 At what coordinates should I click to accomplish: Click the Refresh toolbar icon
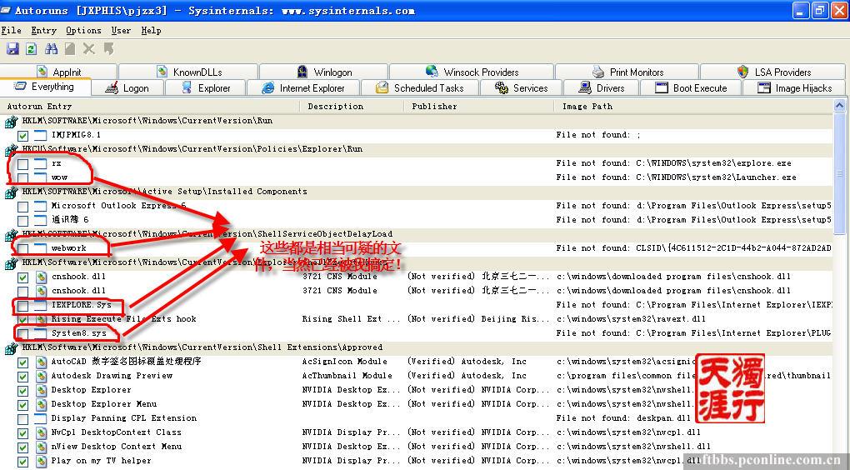pyautogui.click(x=31, y=50)
